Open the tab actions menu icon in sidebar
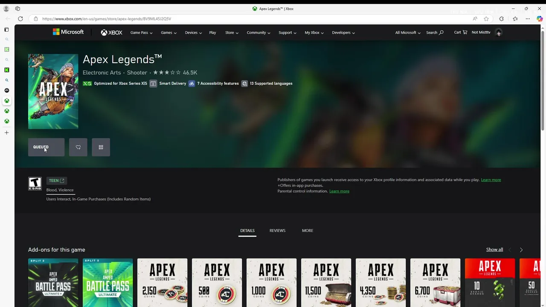 coord(6,29)
